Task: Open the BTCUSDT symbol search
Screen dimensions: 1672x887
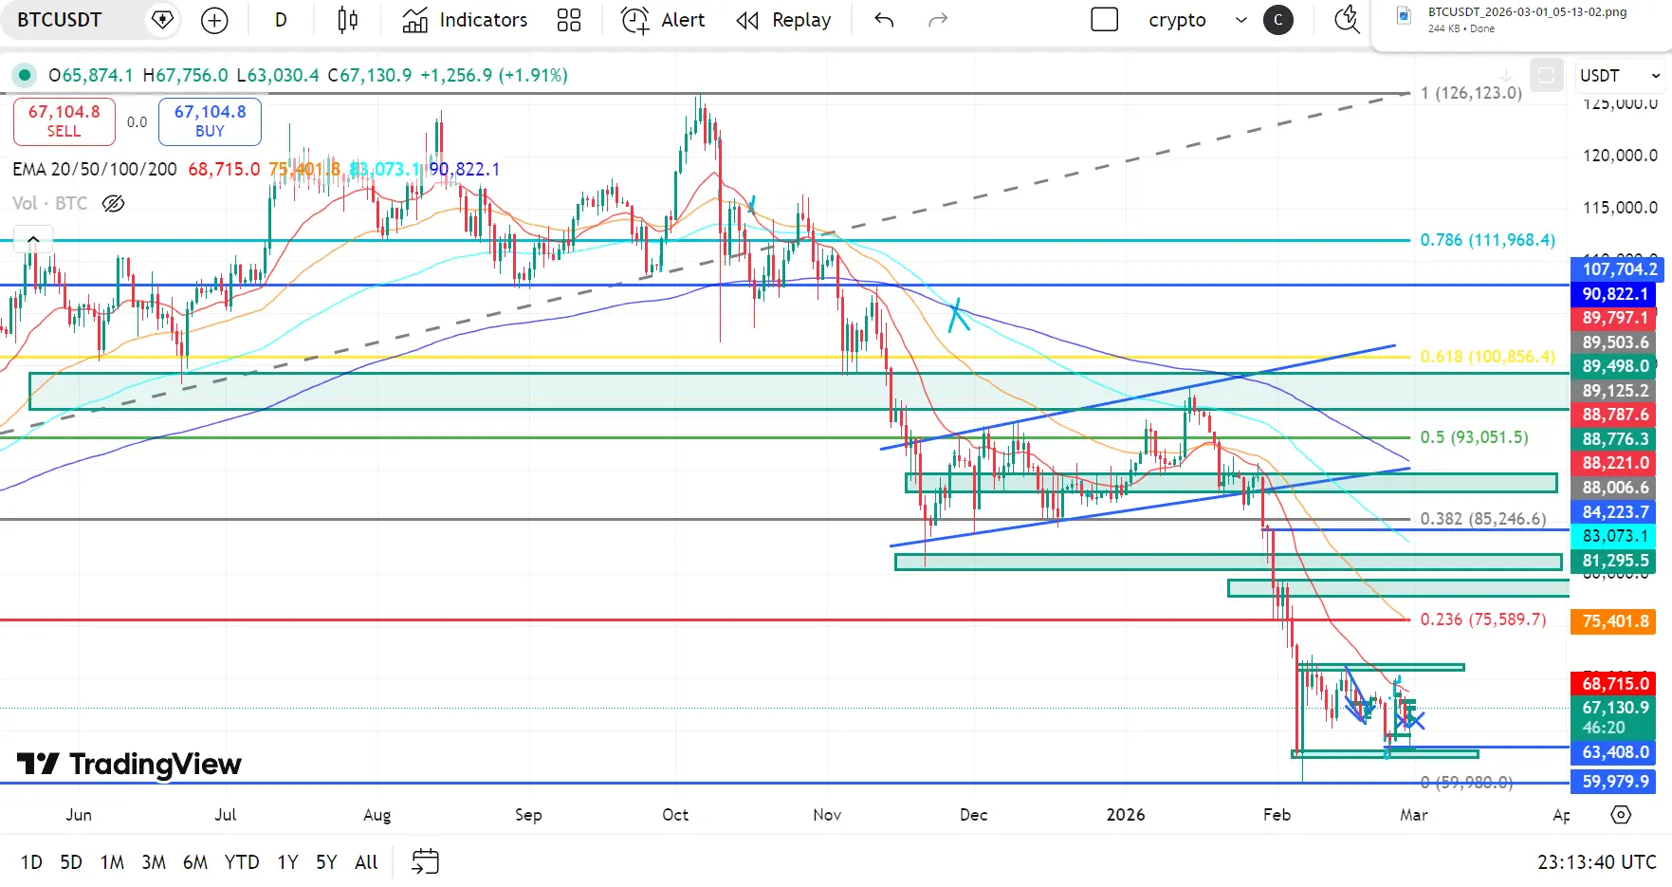Action: (59, 20)
